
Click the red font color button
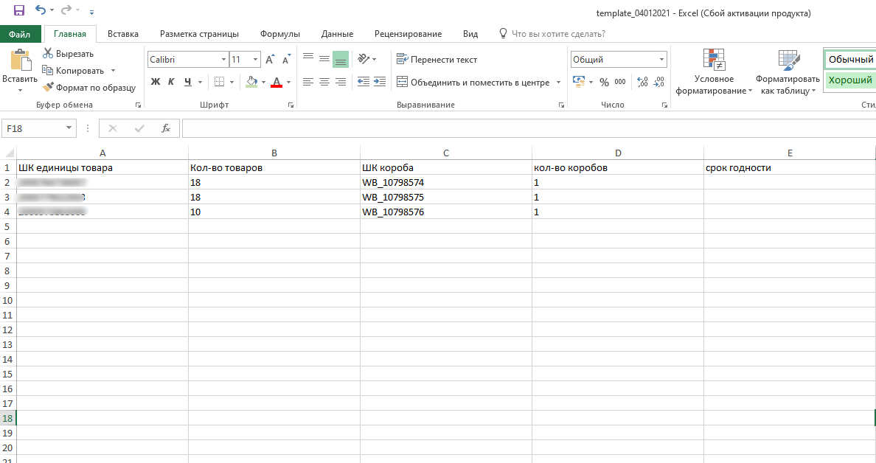277,82
